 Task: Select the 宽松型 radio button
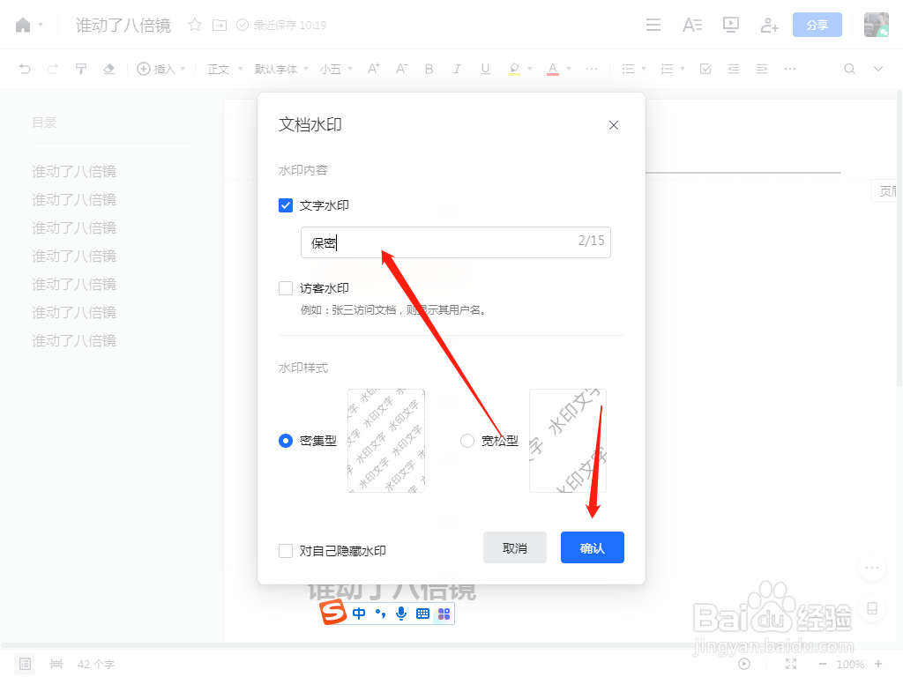coord(467,441)
